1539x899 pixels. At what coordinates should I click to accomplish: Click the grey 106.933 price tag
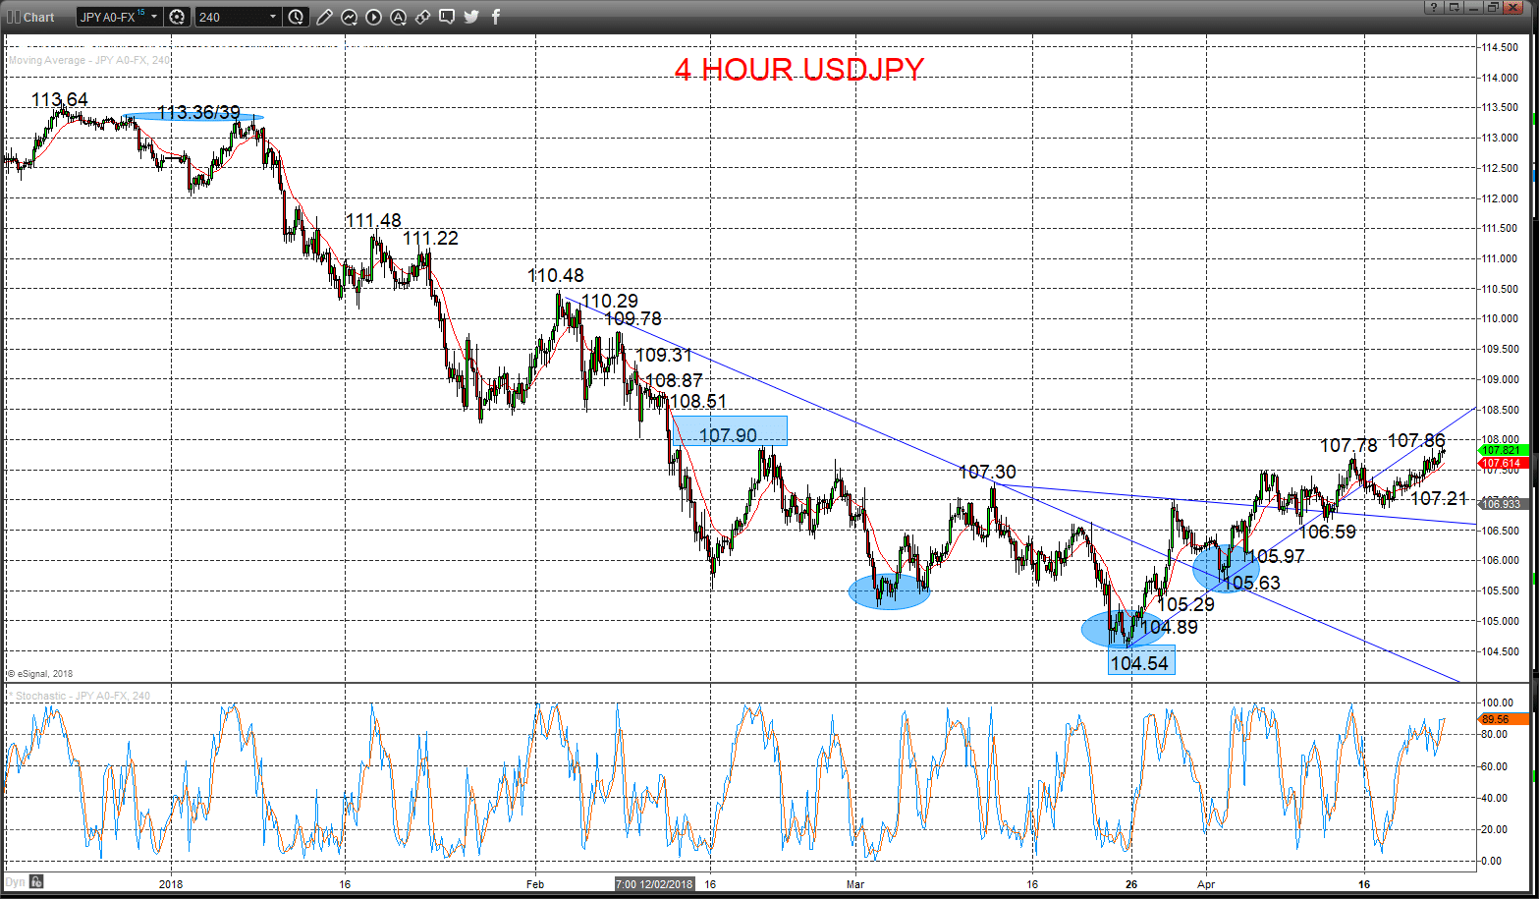[x=1502, y=503]
